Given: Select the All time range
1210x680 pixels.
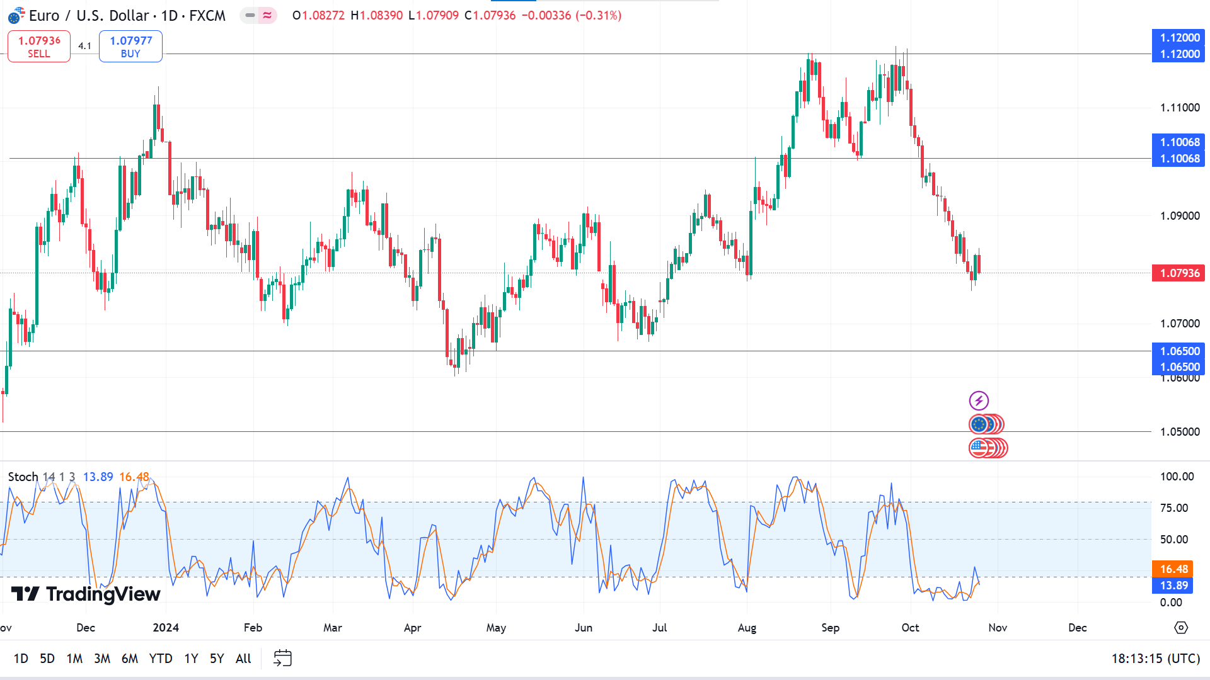Looking at the screenshot, I should pyautogui.click(x=243, y=659).
